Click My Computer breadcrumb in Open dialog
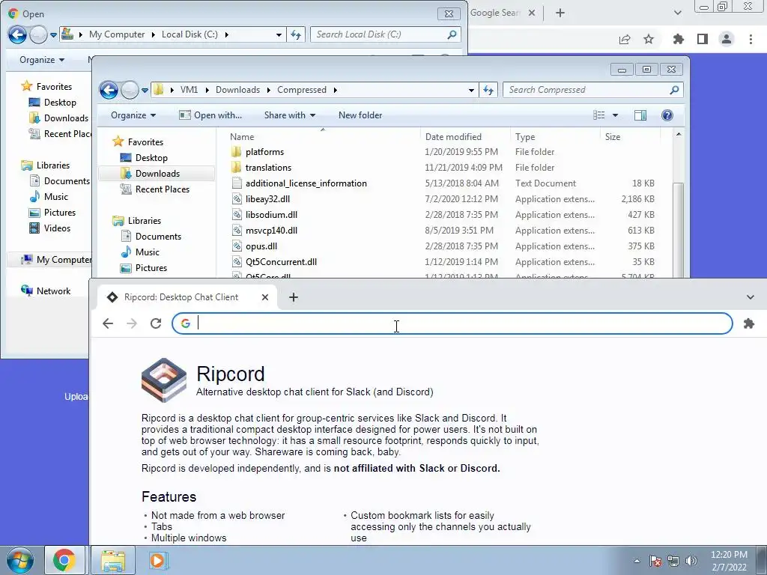The image size is (767, 575). point(117,34)
